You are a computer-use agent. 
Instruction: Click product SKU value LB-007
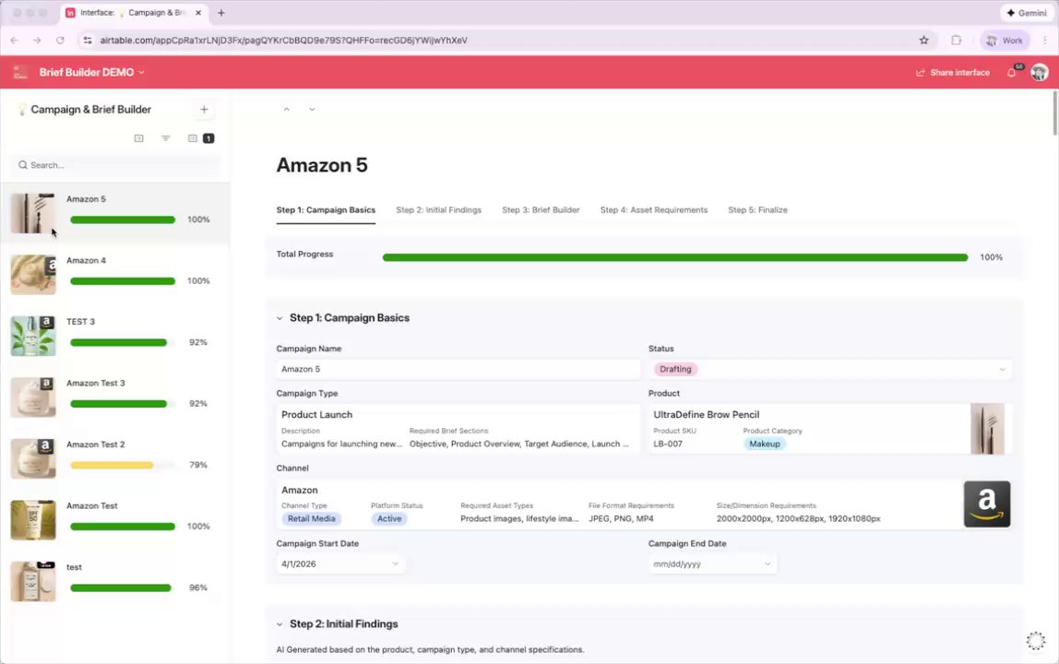(x=668, y=444)
